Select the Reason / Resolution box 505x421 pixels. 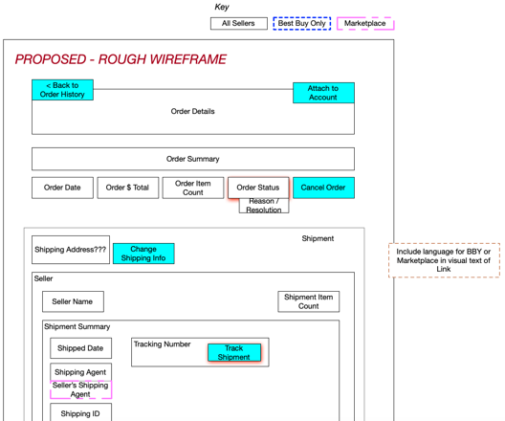pos(264,206)
